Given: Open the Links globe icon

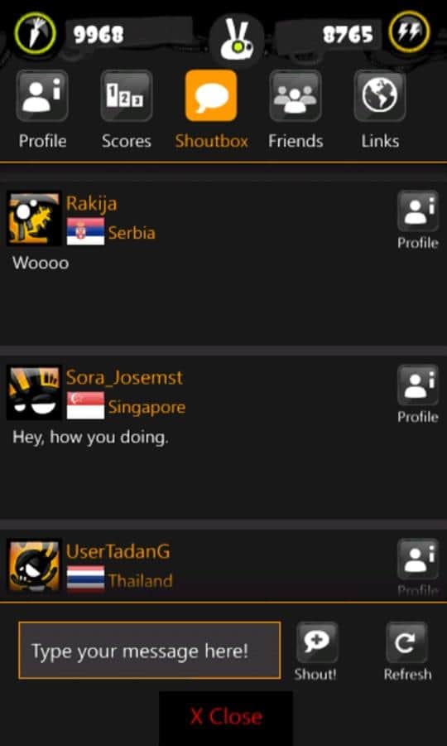Looking at the screenshot, I should pos(380,95).
